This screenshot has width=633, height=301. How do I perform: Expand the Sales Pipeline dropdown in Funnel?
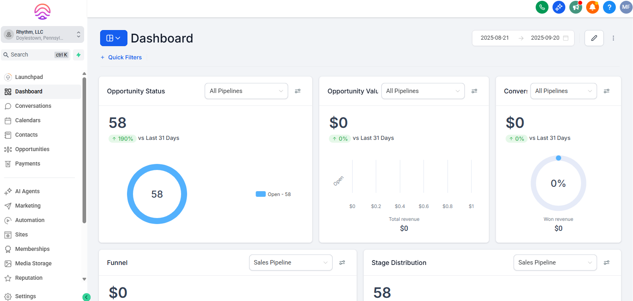pos(290,263)
